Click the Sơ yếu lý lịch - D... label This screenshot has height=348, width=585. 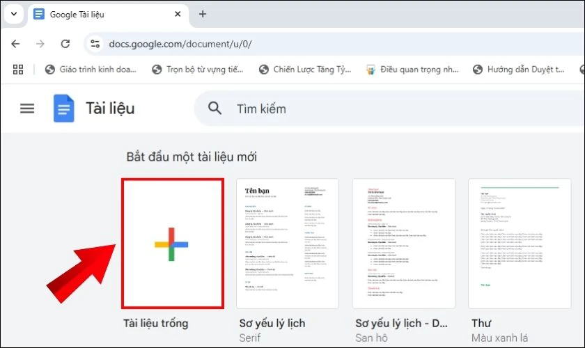pyautogui.click(x=401, y=323)
